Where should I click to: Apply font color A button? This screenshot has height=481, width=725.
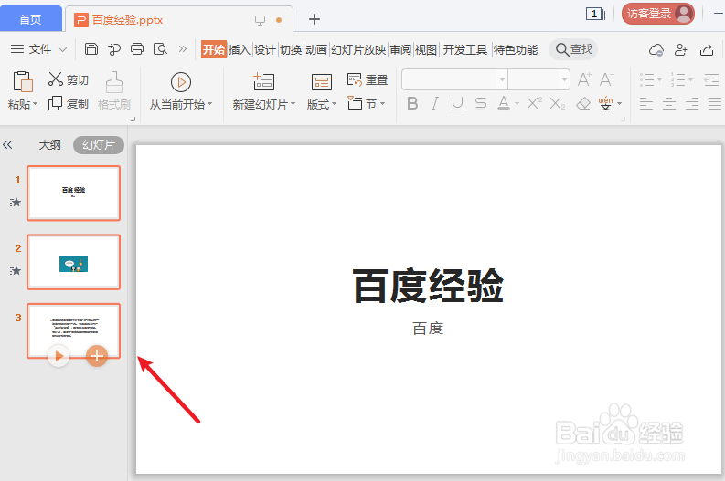(x=504, y=103)
